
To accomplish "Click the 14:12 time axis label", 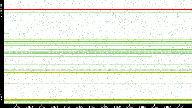I will coord(155,107).
